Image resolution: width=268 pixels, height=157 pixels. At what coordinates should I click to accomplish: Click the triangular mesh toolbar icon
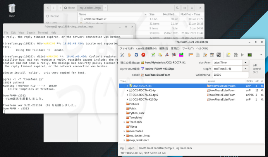point(167,55)
